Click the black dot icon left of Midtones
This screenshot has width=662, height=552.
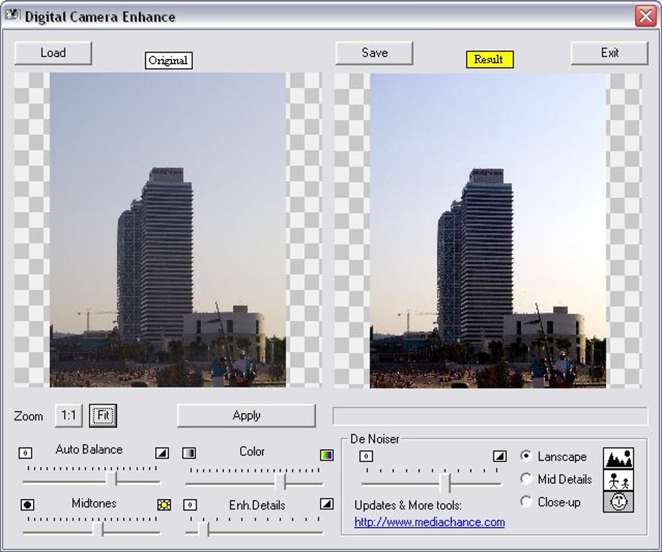[x=27, y=505]
